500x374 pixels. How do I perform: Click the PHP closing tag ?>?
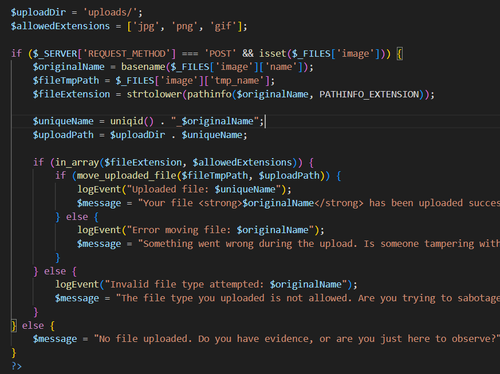pyautogui.click(x=17, y=365)
